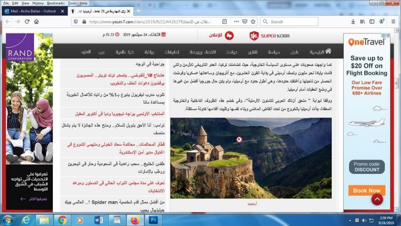Open Photoshop from the taskbar
This screenshot has height=226, width=401.
[153, 220]
